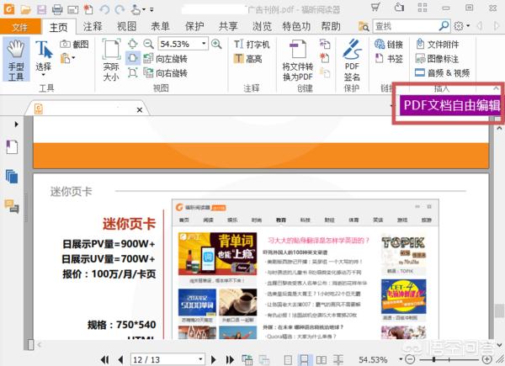Click the Snapshot (截图) camera icon
This screenshot has width=505, height=366.
(x=66, y=44)
